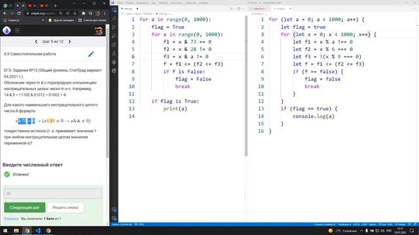Screen dimensions: 419x235
Task: Go forward in the Chrome browser
Action: click(12, 13)
